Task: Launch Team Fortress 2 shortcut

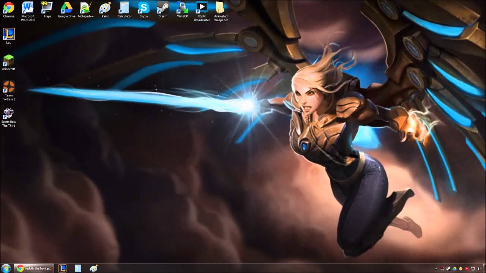Action: pyautogui.click(x=8, y=91)
